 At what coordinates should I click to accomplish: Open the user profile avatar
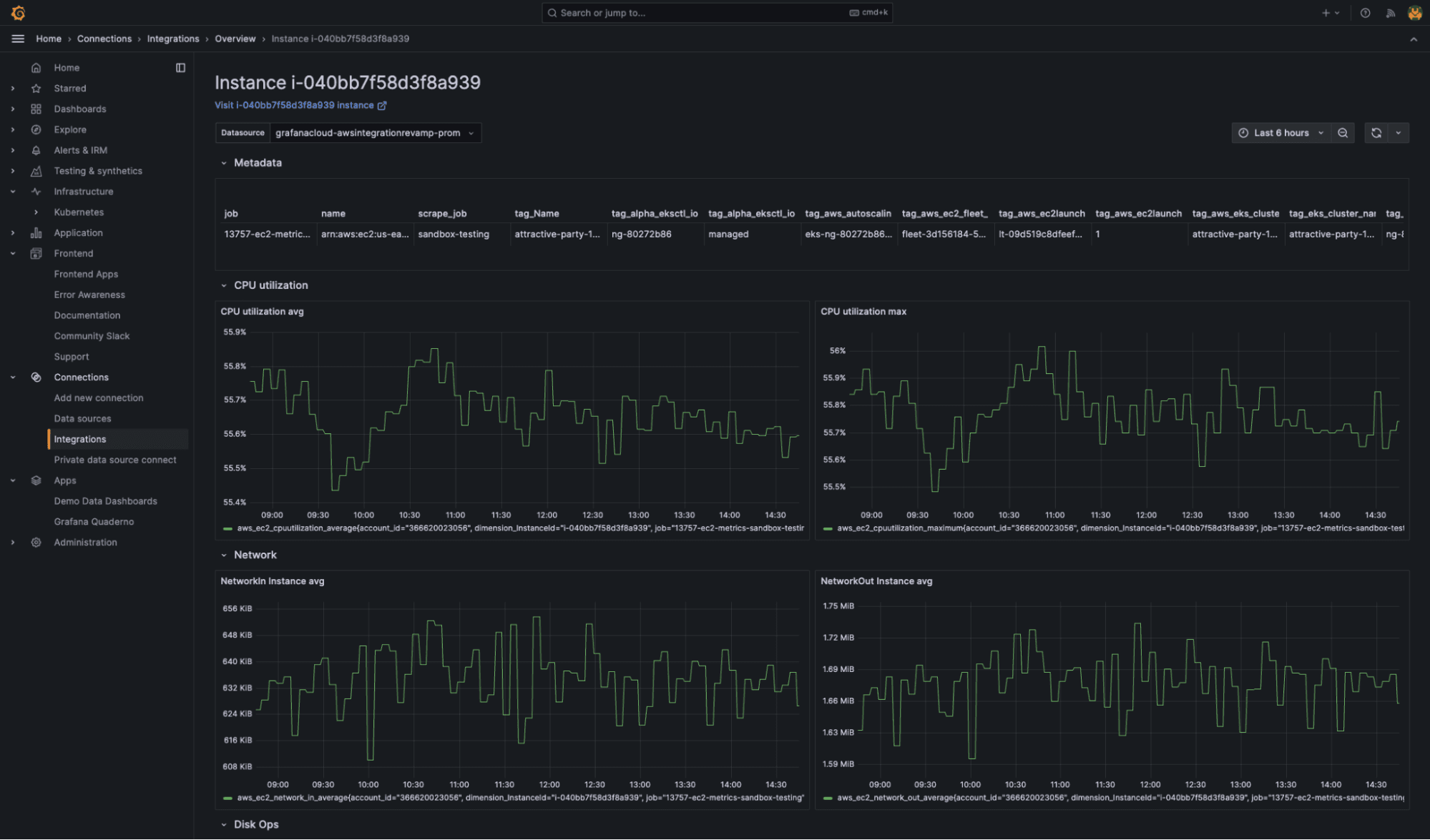(x=1414, y=12)
